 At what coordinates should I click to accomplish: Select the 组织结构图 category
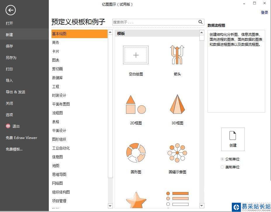[61, 192]
